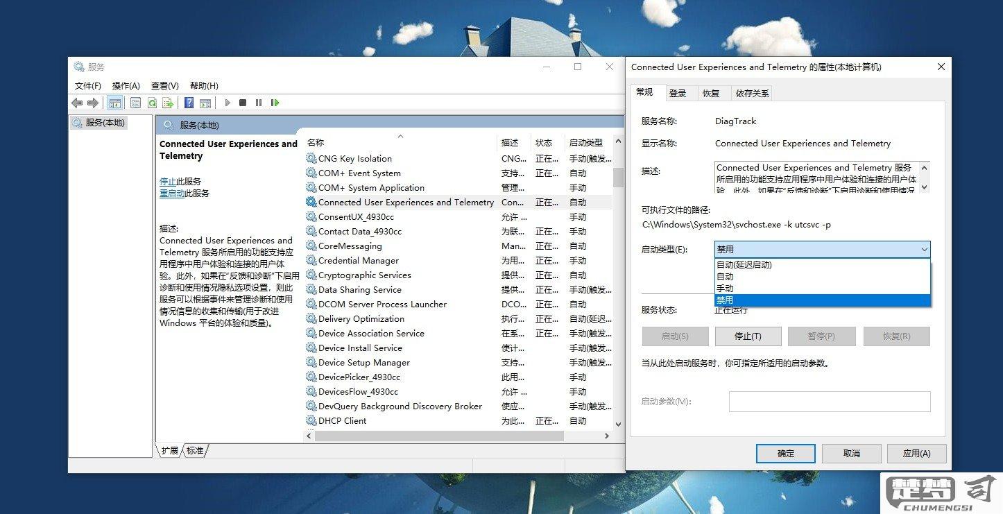Choose 自动(延迟启动) from startup type list
1003x514 pixels.
tap(822, 265)
